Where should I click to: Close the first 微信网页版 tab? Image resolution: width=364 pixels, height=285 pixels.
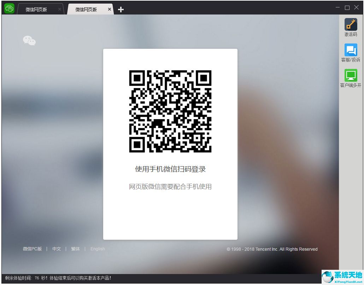point(60,9)
